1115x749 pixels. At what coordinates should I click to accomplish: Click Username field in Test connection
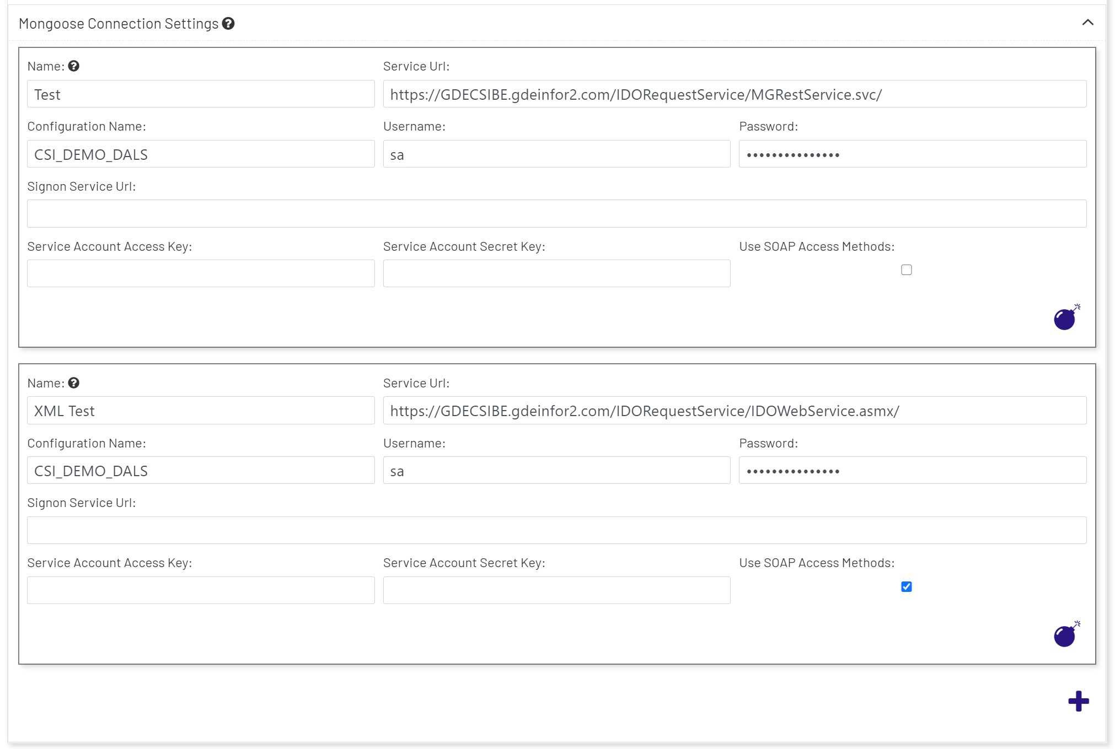(556, 154)
